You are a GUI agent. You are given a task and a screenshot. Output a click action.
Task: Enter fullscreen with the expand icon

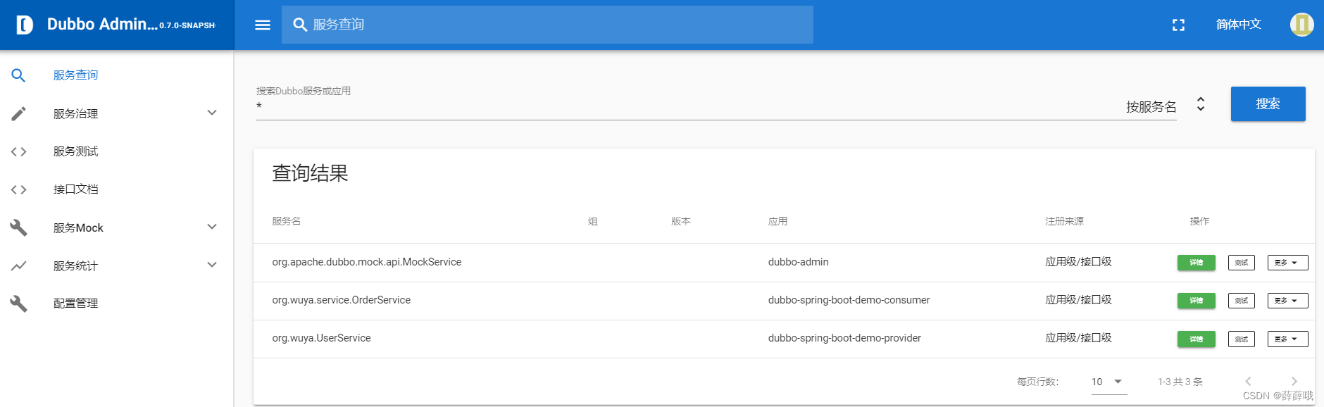point(1178,25)
